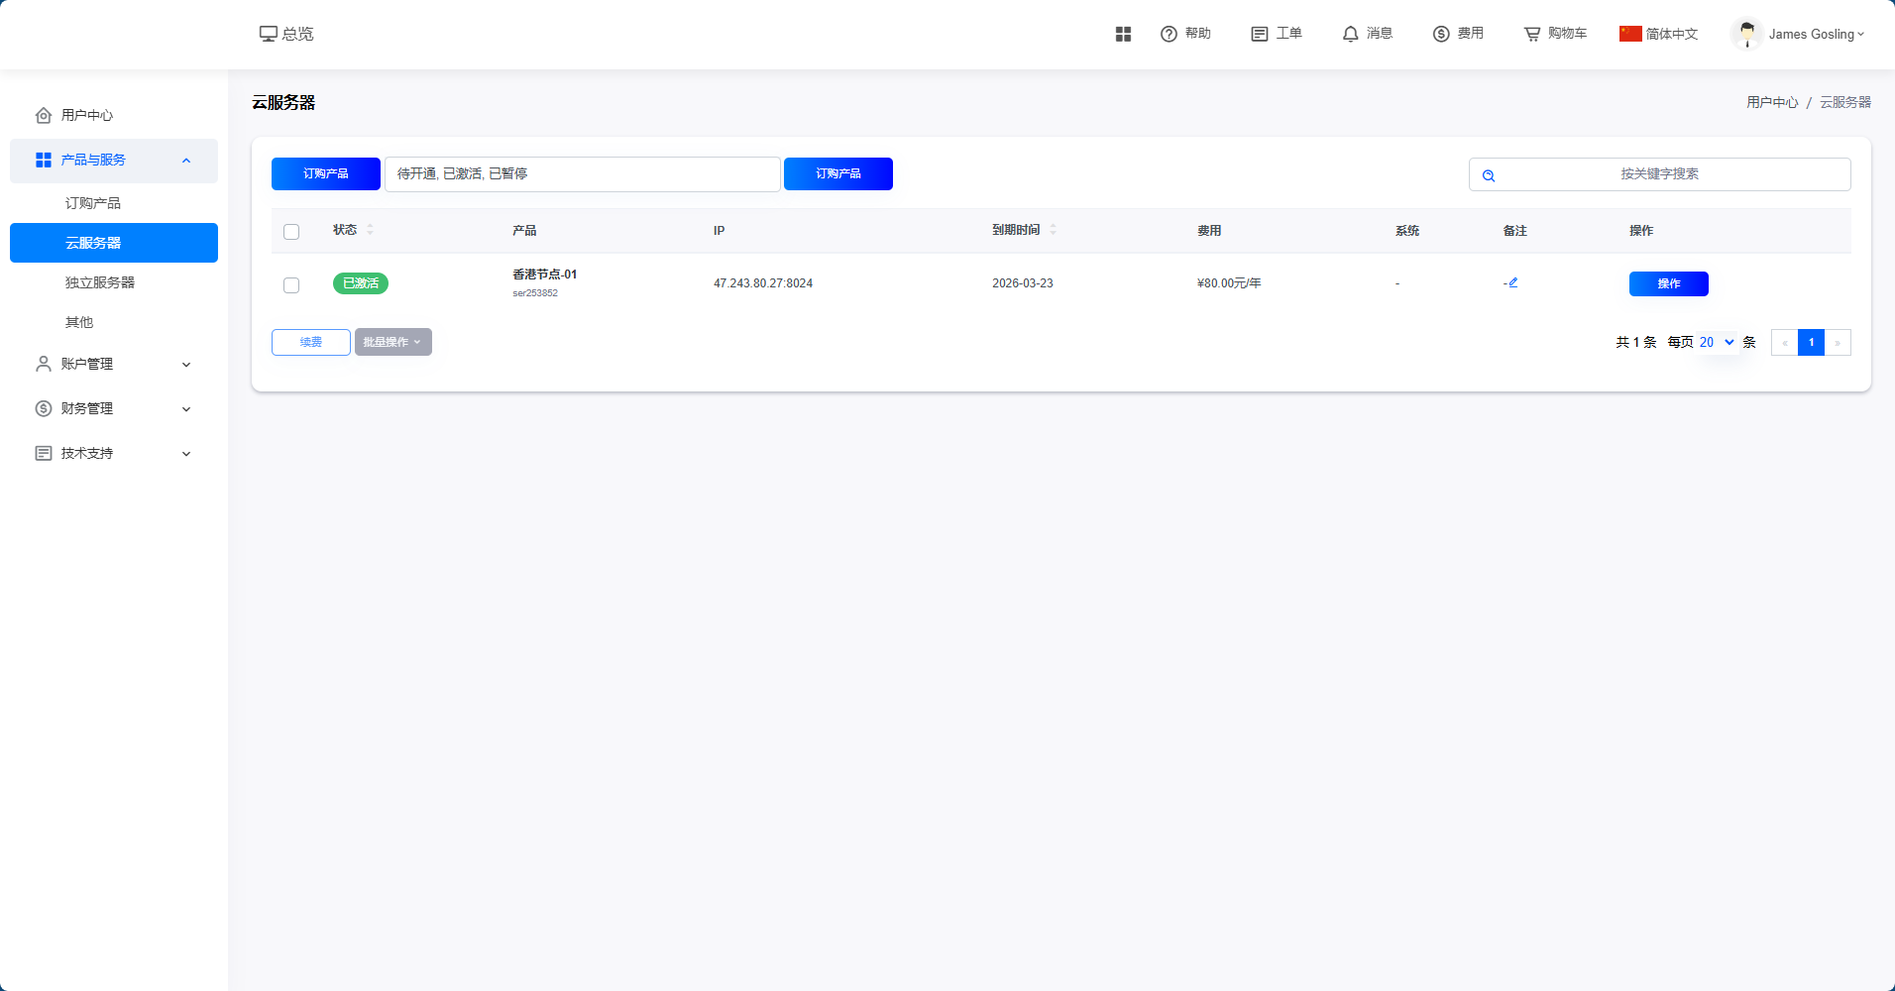Select 云服务器 in the sidebar
Screen dimensions: 1895x991
tap(114, 243)
